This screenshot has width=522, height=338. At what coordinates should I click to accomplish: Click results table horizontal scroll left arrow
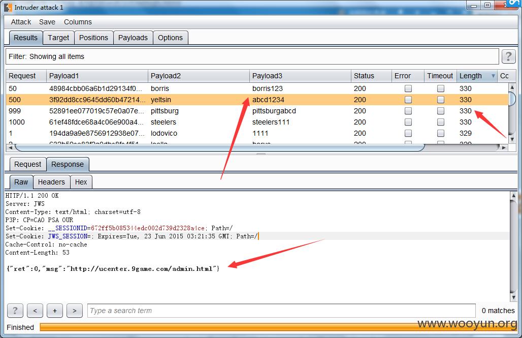10,147
